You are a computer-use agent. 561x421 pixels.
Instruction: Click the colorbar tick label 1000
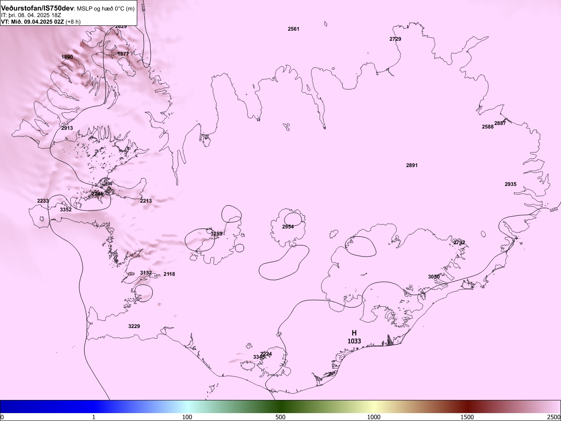(374, 417)
